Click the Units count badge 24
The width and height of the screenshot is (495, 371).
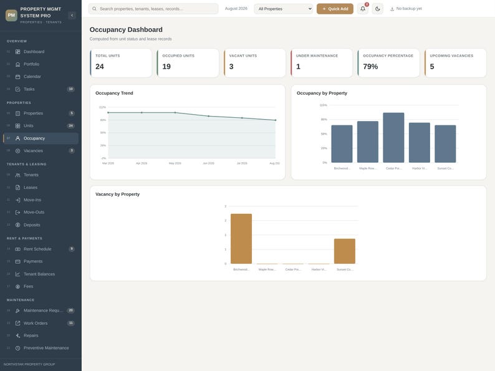coord(70,126)
